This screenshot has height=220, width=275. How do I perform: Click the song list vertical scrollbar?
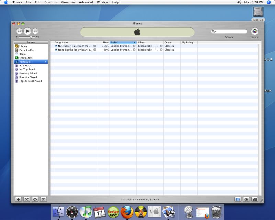(260, 120)
